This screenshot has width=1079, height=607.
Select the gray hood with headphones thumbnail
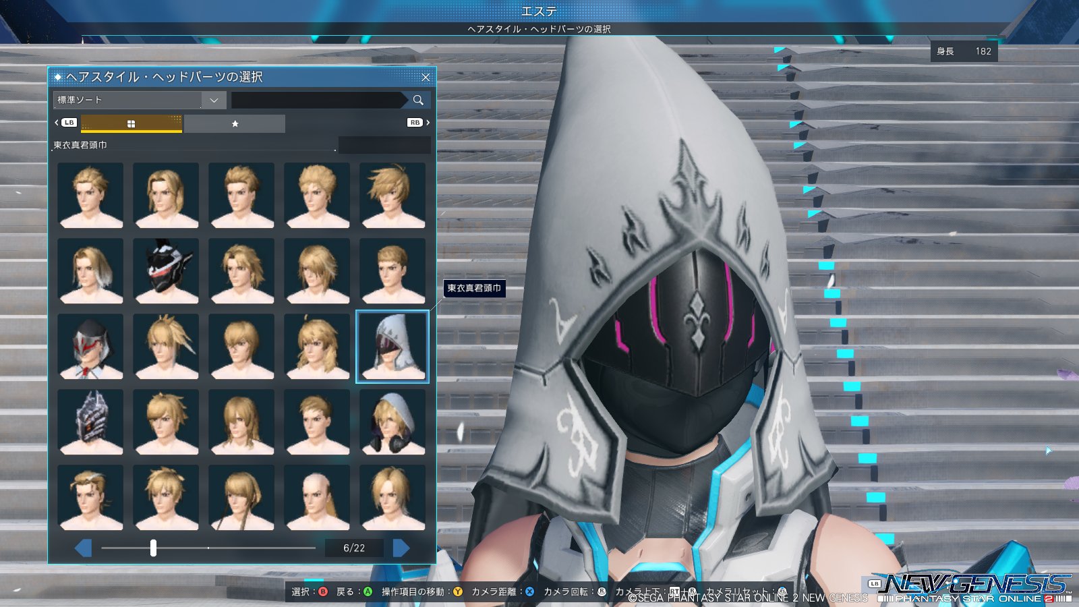pos(392,422)
